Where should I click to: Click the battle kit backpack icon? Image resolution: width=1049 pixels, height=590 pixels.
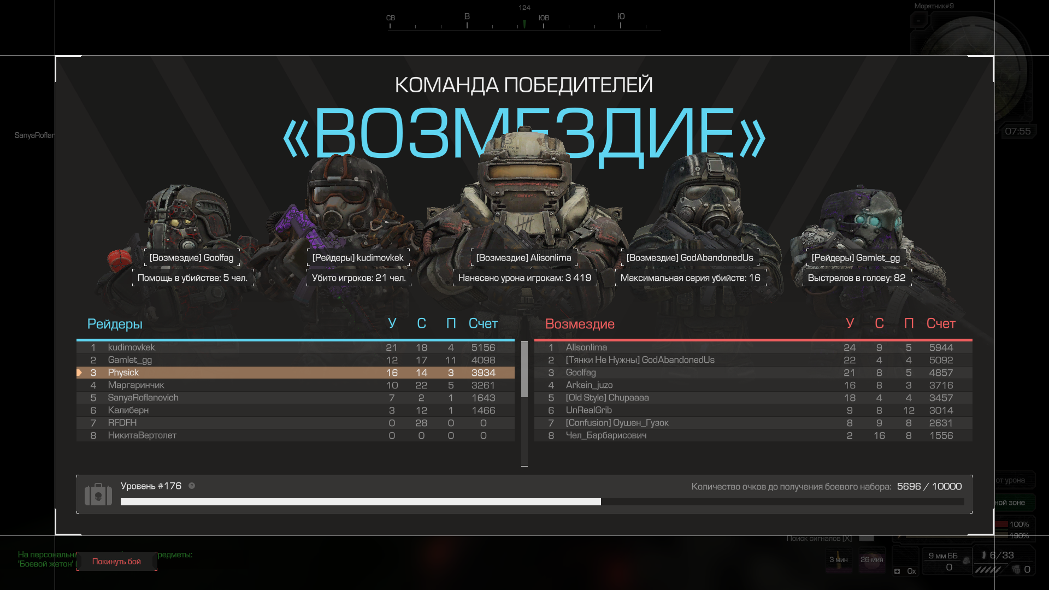98,494
